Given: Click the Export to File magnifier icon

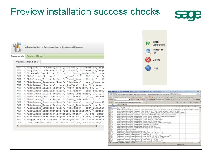Looking at the screenshot, I should click(148, 51).
